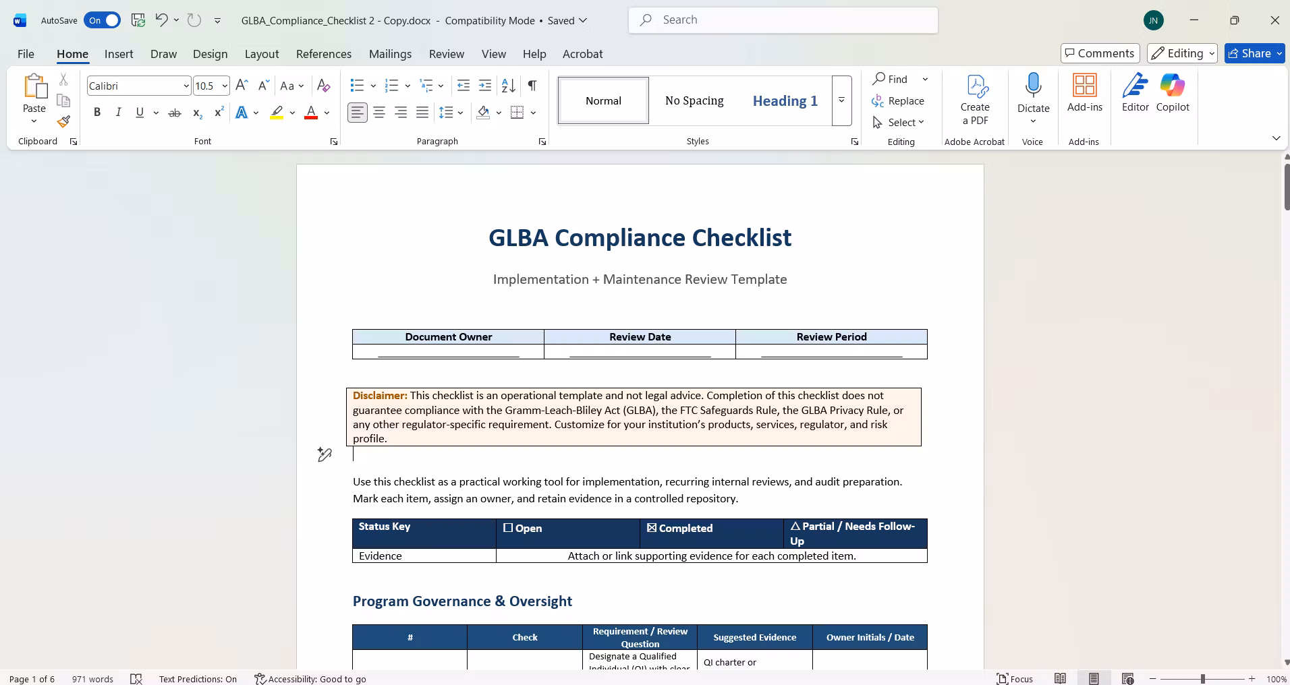Decrease paragraph indent
Viewport: 1290px width, 685px height.
[x=464, y=86]
